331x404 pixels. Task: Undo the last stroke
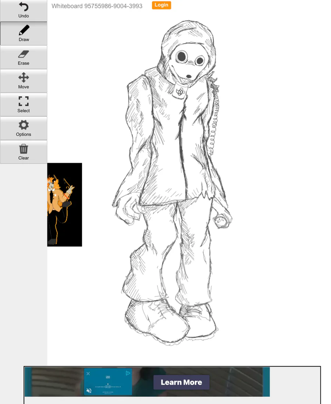click(24, 11)
